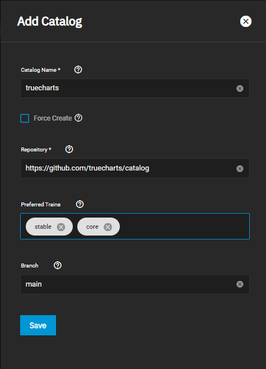266x369 pixels.
Task: View help for Preferred Trains
Action: pyautogui.click(x=80, y=204)
